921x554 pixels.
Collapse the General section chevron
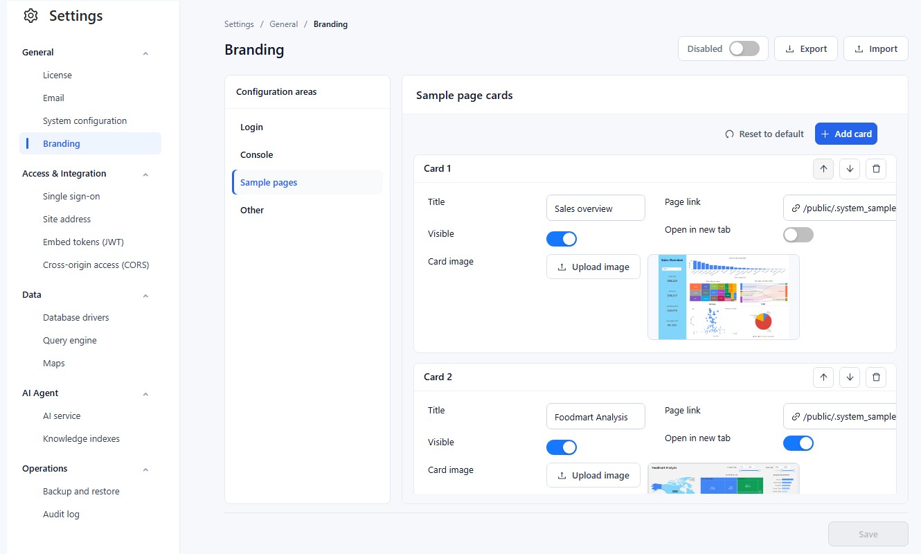point(145,53)
